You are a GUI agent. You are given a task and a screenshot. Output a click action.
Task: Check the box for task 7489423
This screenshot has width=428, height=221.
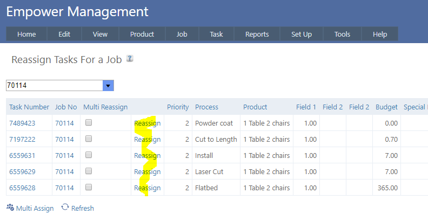[89, 123]
